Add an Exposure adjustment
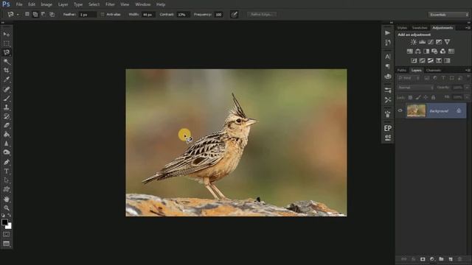This screenshot has width=472, height=265. (x=439, y=42)
